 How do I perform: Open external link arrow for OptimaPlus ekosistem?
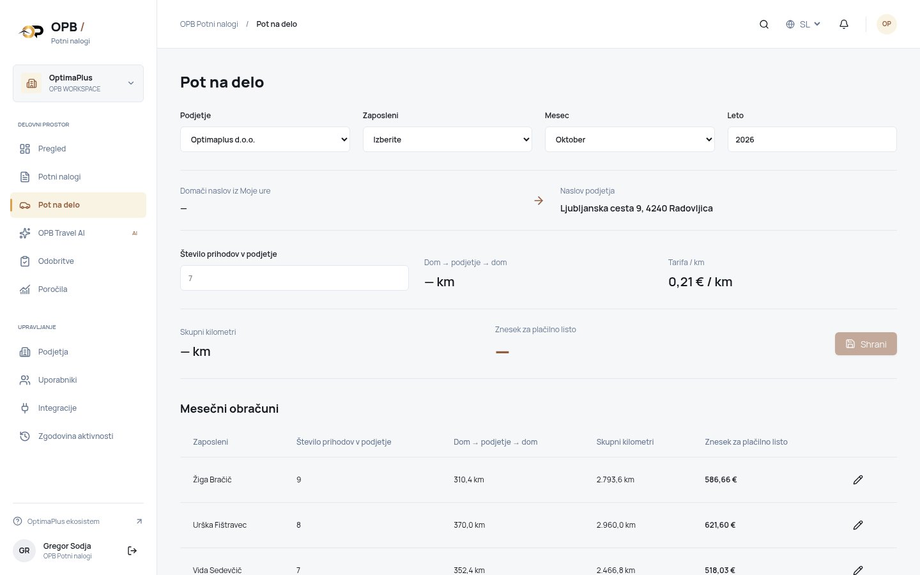coord(139,521)
